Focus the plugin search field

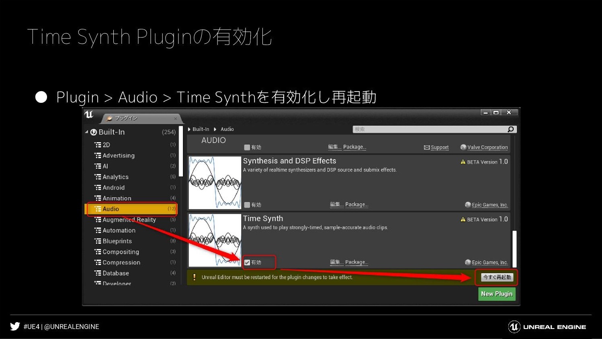(434, 129)
